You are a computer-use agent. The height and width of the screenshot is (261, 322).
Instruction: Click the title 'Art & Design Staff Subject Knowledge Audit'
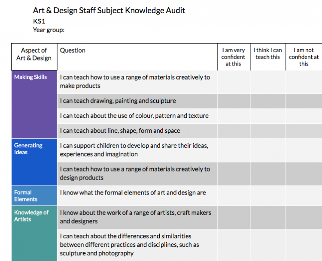109,10
